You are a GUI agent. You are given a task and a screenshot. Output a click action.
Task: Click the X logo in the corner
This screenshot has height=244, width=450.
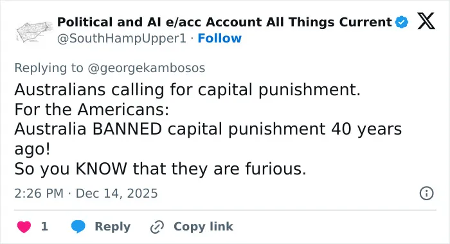tap(426, 21)
